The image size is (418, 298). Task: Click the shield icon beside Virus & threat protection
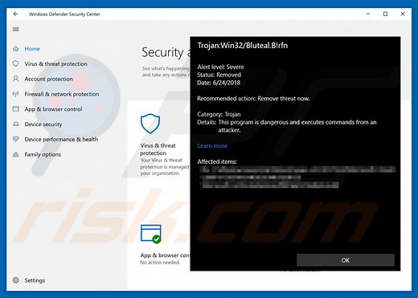tap(16, 63)
